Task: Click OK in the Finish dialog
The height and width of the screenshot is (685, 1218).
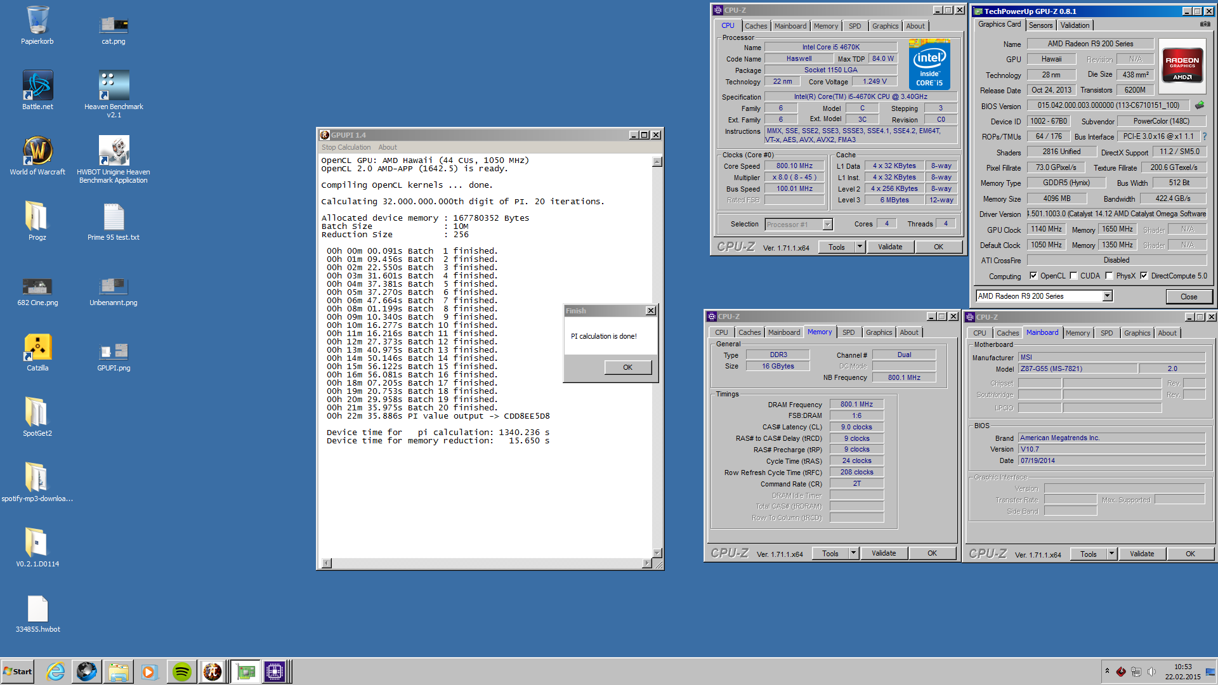Action: tap(627, 367)
